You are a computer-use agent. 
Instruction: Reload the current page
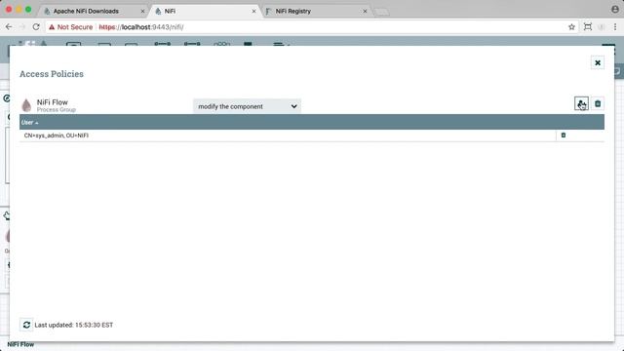[x=36, y=27]
